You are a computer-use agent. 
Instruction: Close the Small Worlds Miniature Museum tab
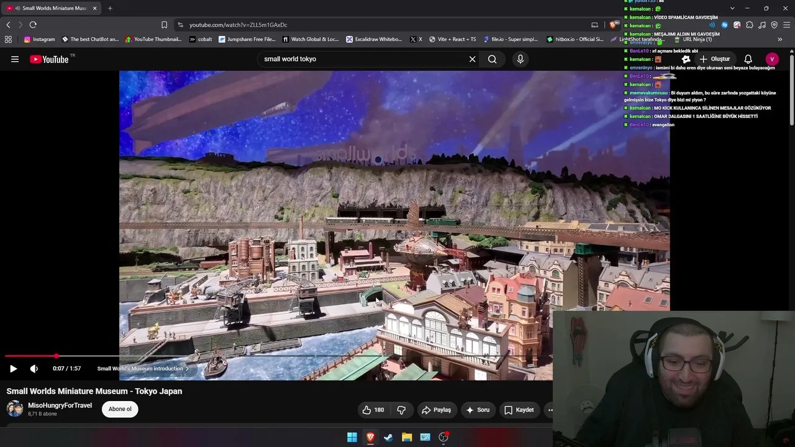point(95,8)
